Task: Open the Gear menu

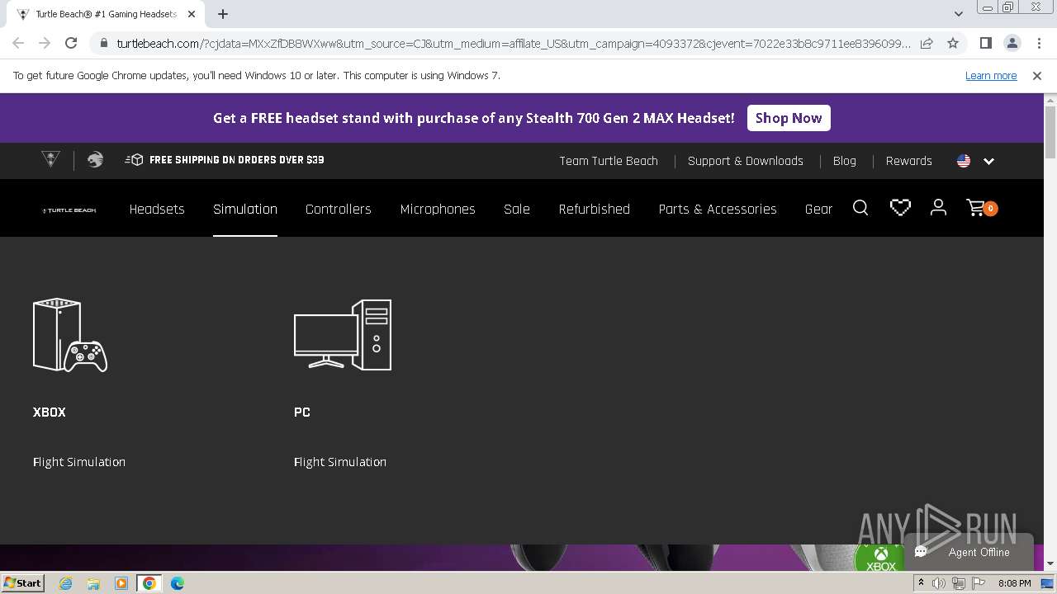Action: pyautogui.click(x=818, y=209)
